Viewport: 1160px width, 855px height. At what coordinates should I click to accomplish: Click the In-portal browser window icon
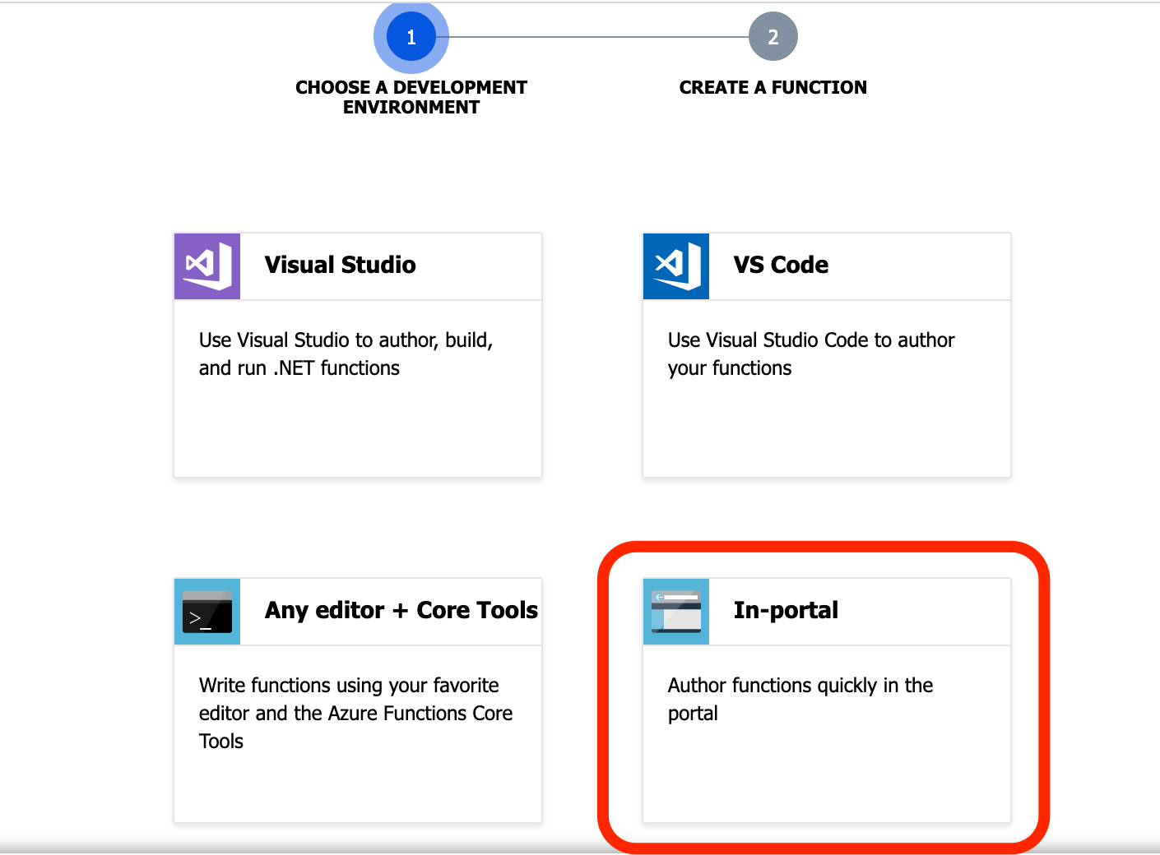pyautogui.click(x=676, y=612)
